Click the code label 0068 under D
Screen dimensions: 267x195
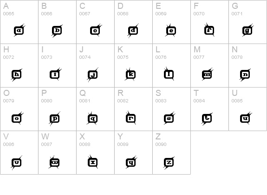(123, 14)
